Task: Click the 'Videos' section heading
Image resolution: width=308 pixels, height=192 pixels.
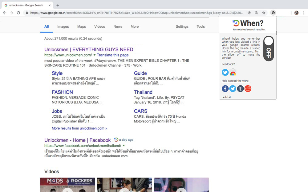Action: click(x=52, y=171)
